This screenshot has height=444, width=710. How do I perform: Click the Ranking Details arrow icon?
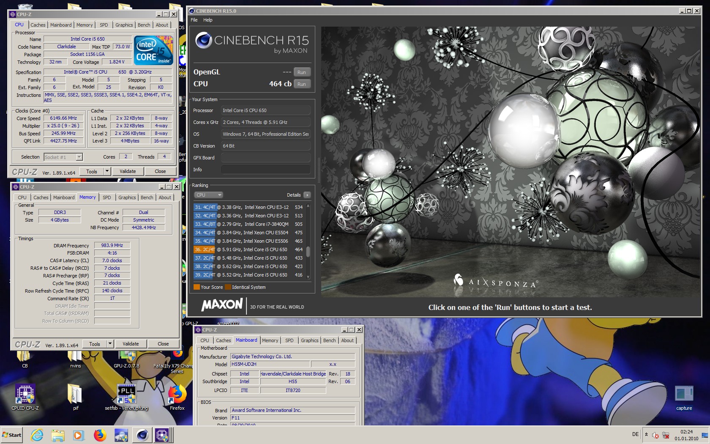[307, 195]
